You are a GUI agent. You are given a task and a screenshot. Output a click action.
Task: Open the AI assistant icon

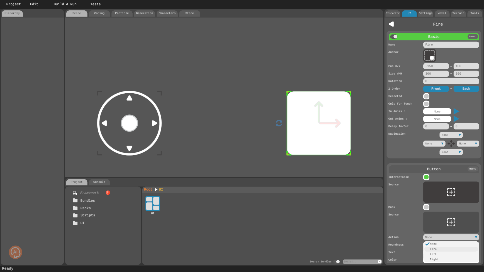pyautogui.click(x=15, y=252)
